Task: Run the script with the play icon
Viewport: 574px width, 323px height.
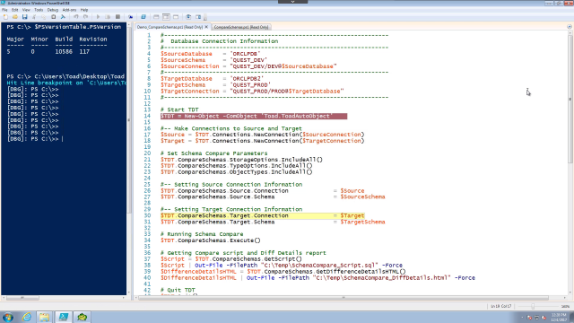Action: coord(98,17)
